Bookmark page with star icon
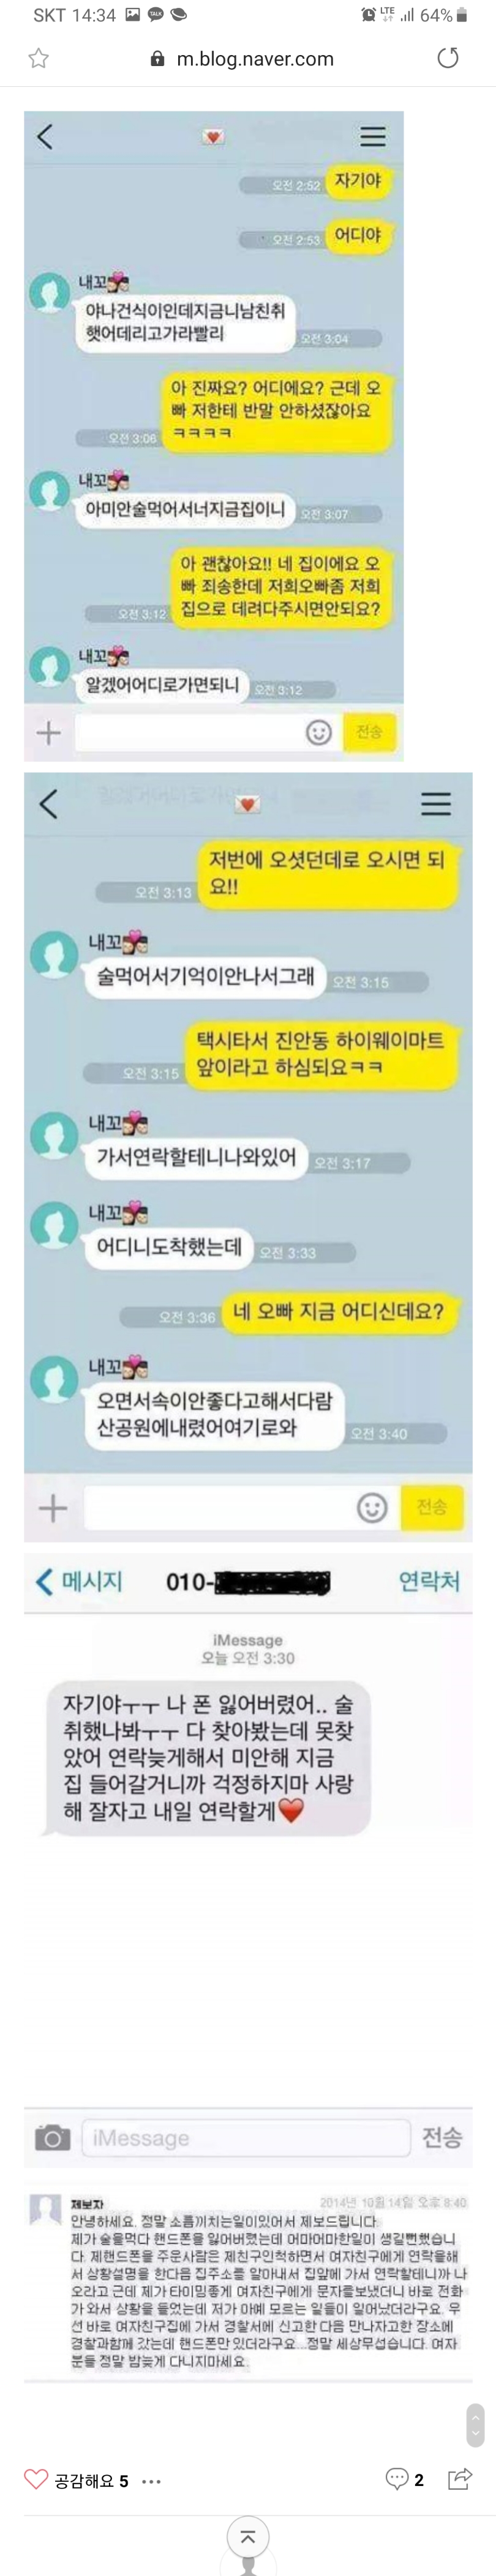Screen dimensions: 496x2576 point(38,58)
